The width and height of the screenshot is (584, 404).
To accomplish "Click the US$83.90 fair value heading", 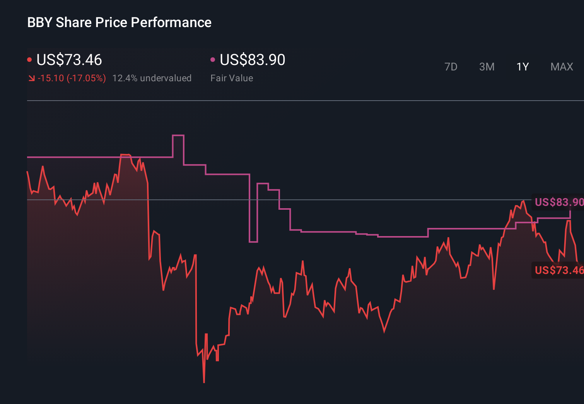I will (x=252, y=60).
